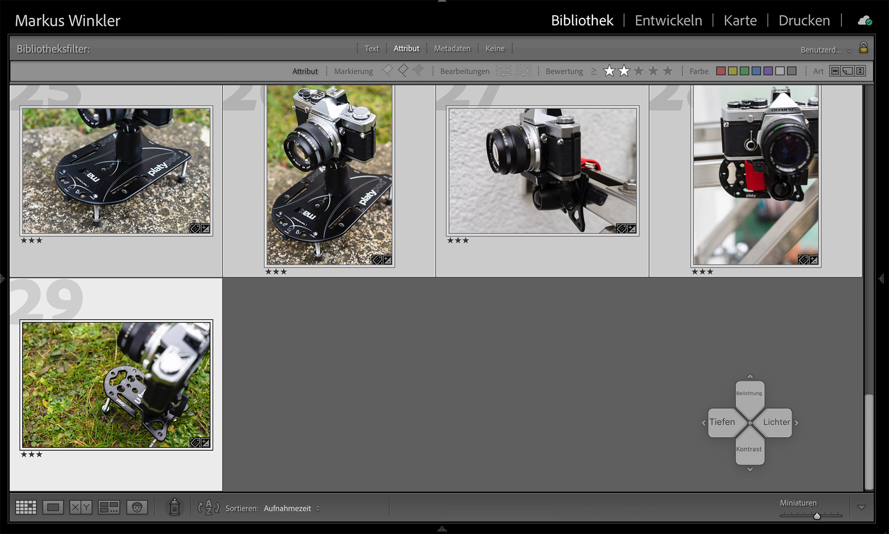Open Sortieren Aufnahmezeit dropdown
Screen dimensions: 889x534
tap(291, 508)
